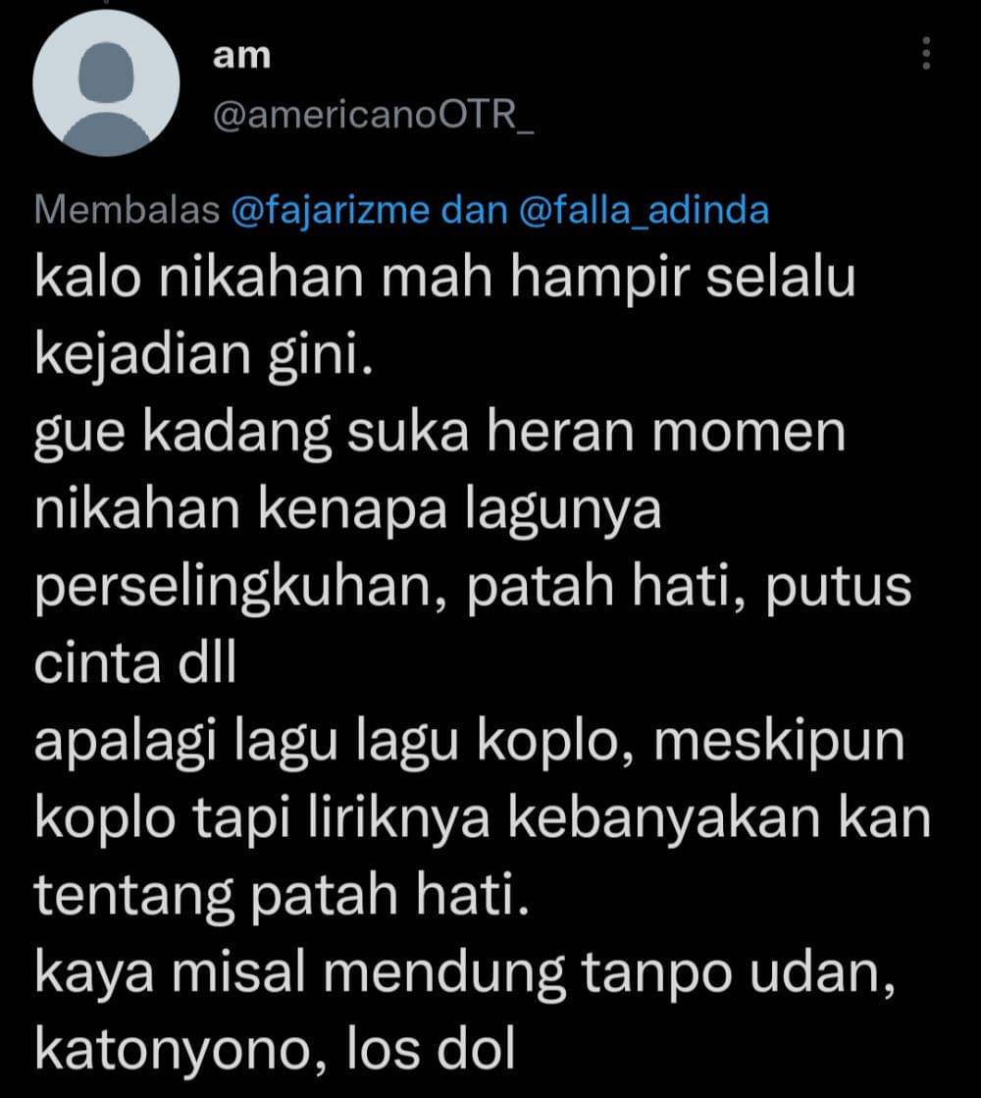This screenshot has height=1098, width=981.
Task: Click the line "apalagi lagu lagu koplo, meskipun"
Action: click(469, 742)
